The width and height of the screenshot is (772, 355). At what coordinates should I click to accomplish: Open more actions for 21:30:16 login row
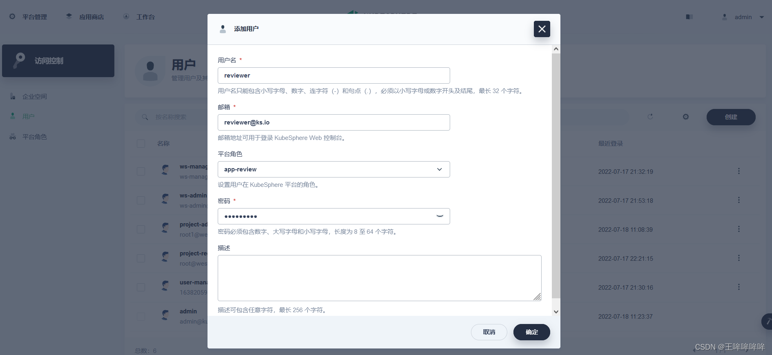point(739,287)
